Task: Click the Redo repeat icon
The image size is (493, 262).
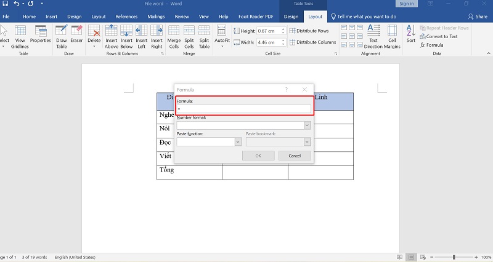Action: coord(30,4)
